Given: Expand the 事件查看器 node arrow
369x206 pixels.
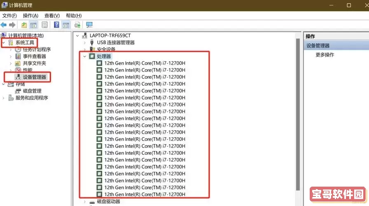Looking at the screenshot, I should coord(11,56).
